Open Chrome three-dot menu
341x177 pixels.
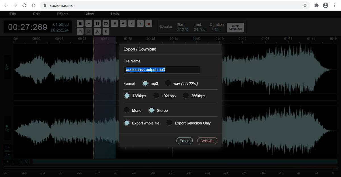point(335,5)
